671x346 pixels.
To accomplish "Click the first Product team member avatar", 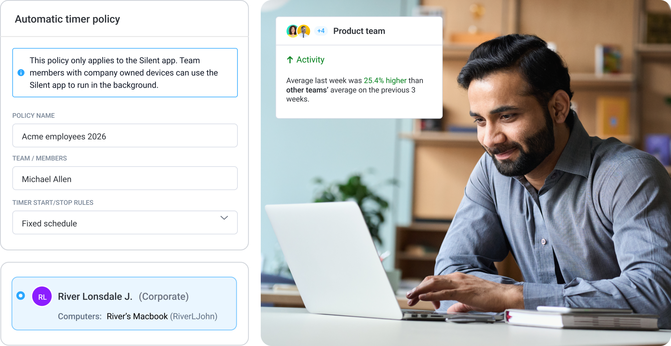I will click(x=292, y=31).
